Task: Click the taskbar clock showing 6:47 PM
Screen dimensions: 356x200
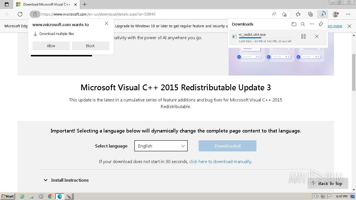Action: [x=342, y=196]
